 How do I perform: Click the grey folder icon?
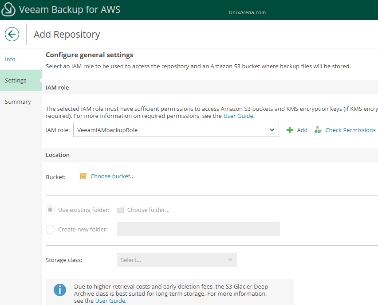(x=120, y=210)
